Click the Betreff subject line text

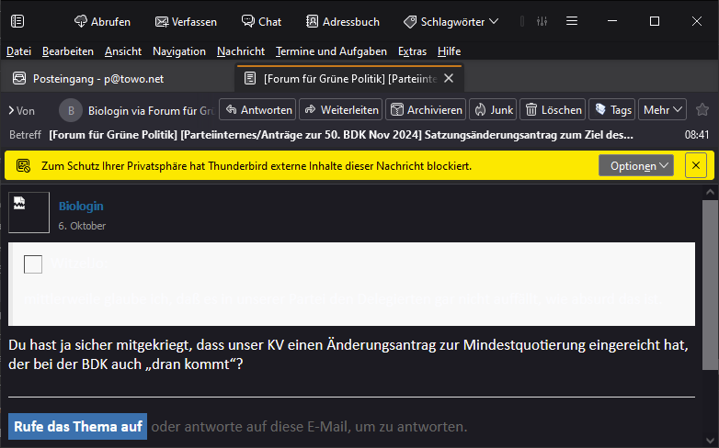pos(341,135)
